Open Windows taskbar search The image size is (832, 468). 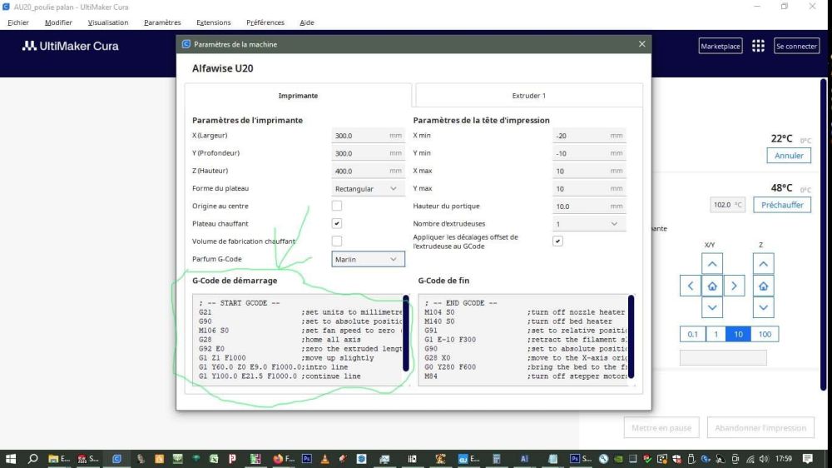(33, 459)
